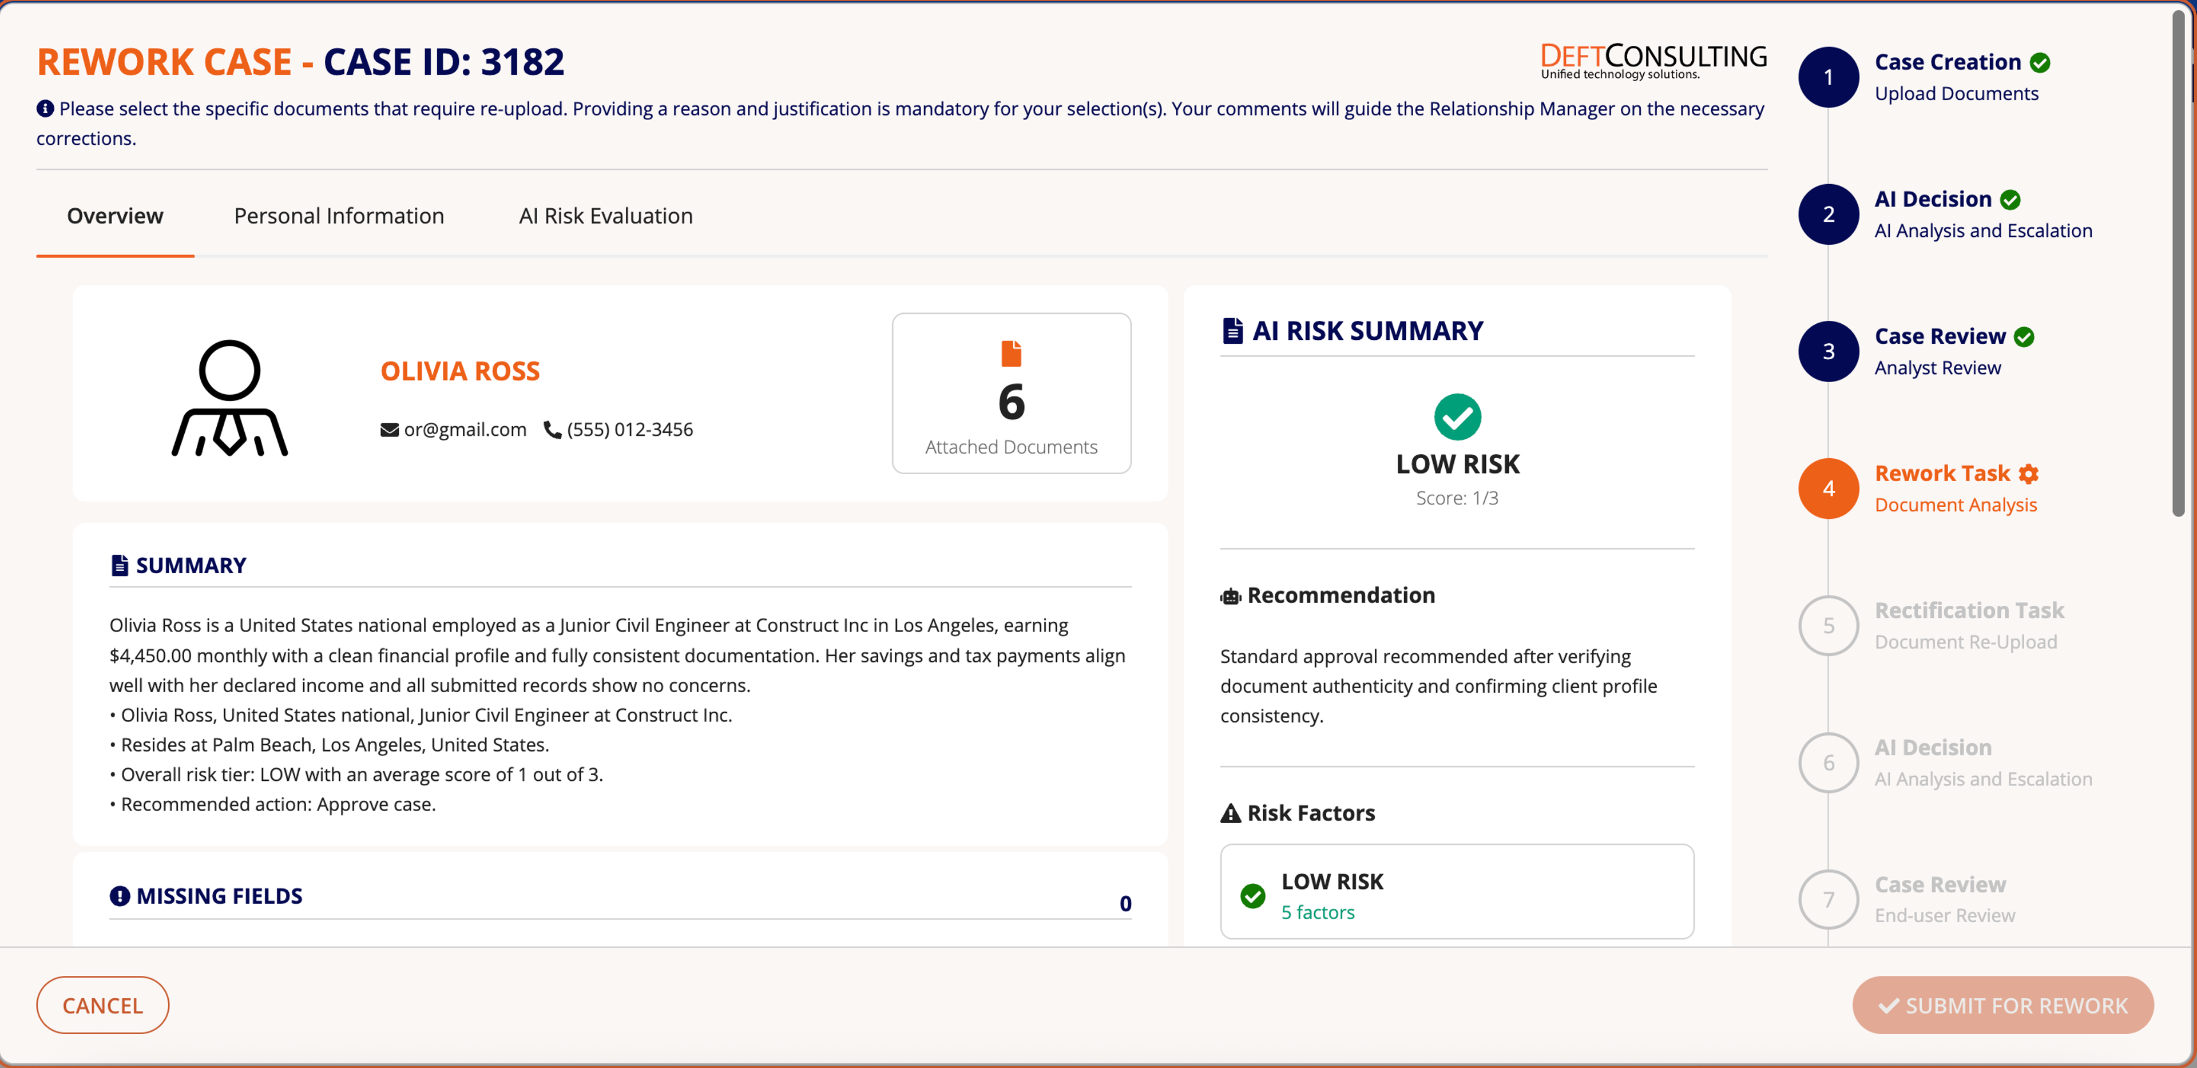Click the CANCEL button
Screen dimensions: 2197x1068
click(102, 1006)
